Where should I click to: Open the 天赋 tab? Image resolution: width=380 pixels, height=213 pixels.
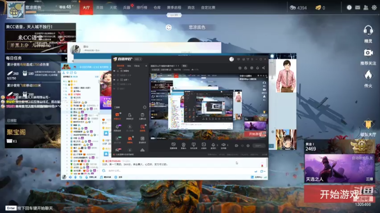tap(113, 8)
